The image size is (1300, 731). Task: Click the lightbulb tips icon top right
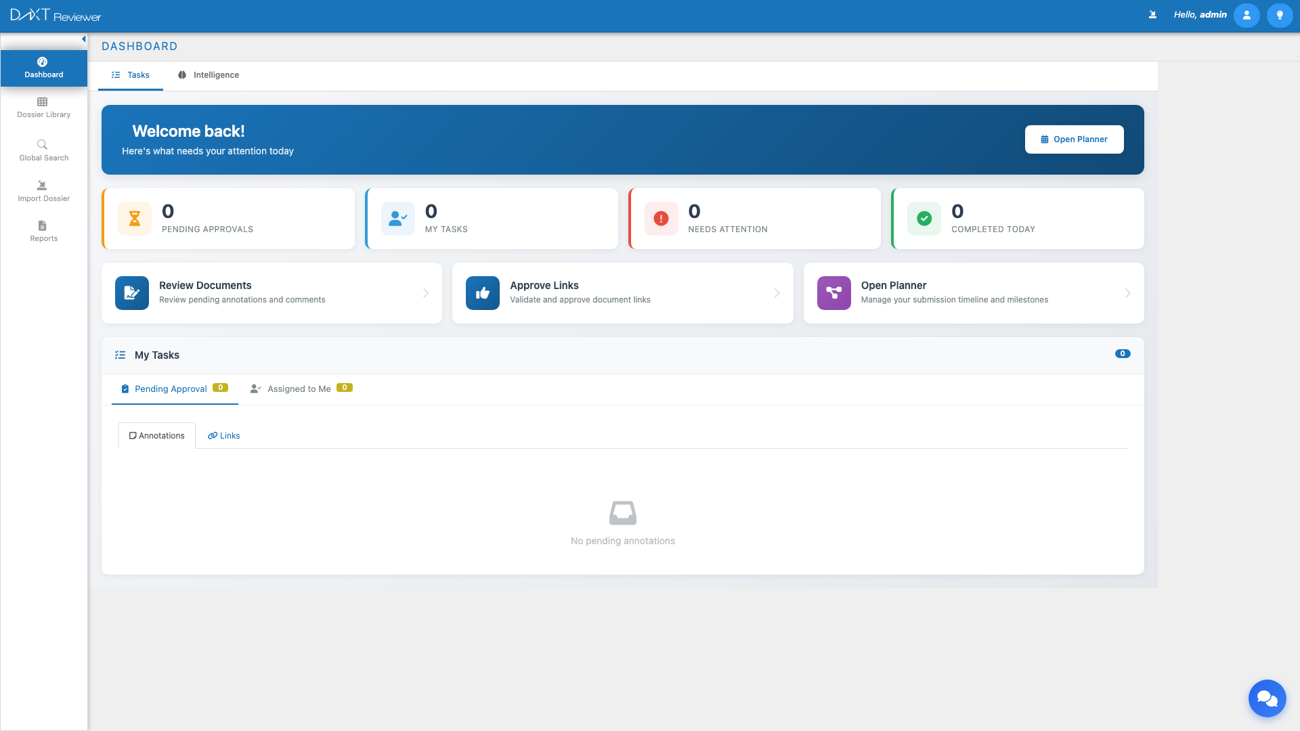1280,15
